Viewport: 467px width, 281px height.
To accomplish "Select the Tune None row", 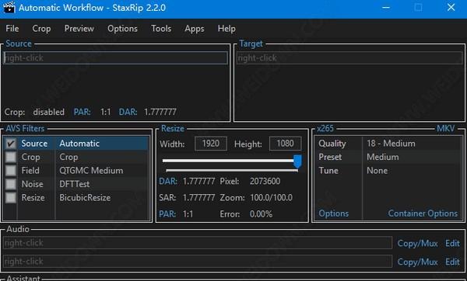I will [x=388, y=171].
